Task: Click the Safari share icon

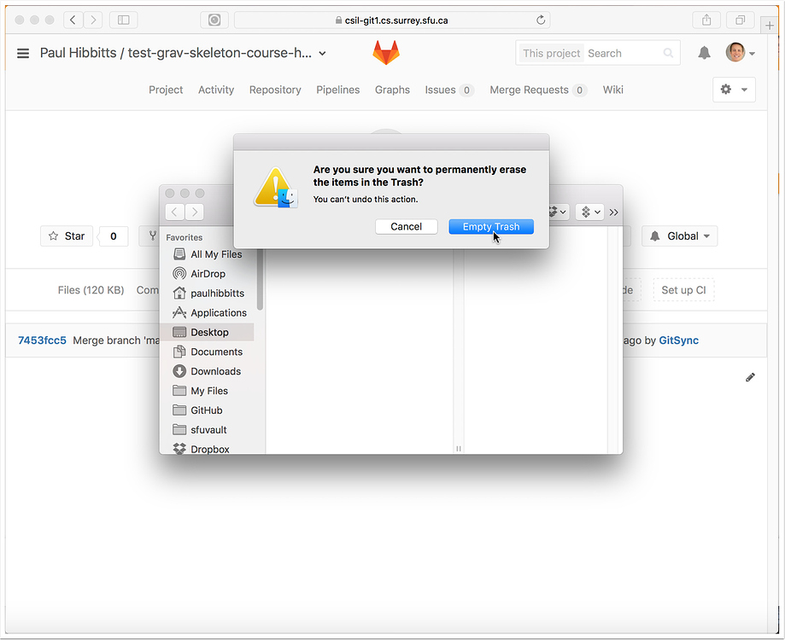Action: pos(706,20)
